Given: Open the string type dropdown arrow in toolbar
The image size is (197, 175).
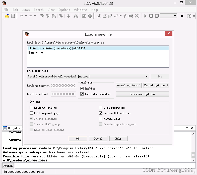Looking at the screenshot, I should click(120, 16).
